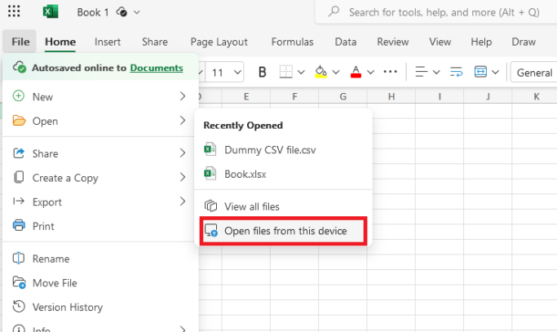
Task: Select the Export menu item
Action: click(99, 202)
